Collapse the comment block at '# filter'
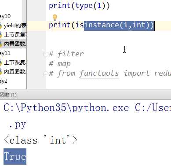The height and width of the screenshot is (166, 171). 46,54
